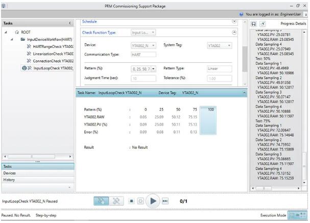Click the Pattern Type field showing Linear

coord(220,68)
